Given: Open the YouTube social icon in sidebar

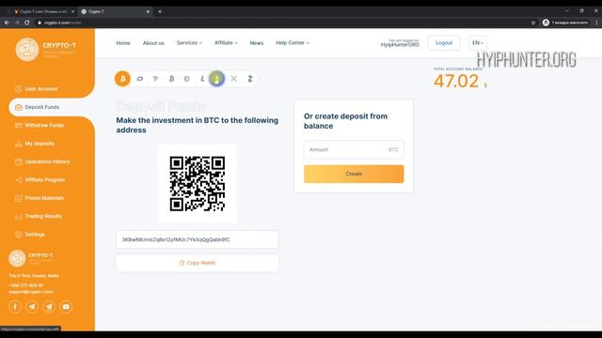Looking at the screenshot, I should pyautogui.click(x=66, y=307).
